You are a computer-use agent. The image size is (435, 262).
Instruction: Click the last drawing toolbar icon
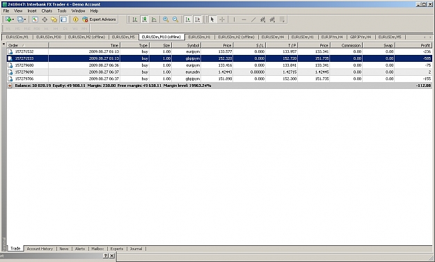282,19
